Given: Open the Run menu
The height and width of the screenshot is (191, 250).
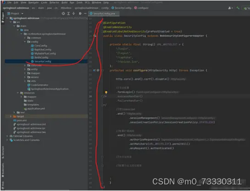Looking at the screenshot, I should point(72,3).
